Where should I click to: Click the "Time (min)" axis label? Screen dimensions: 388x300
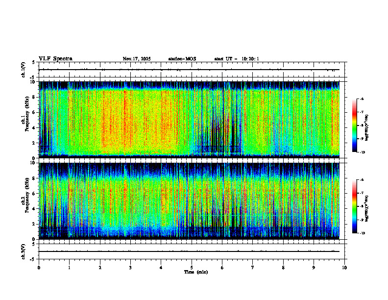pos(196,272)
